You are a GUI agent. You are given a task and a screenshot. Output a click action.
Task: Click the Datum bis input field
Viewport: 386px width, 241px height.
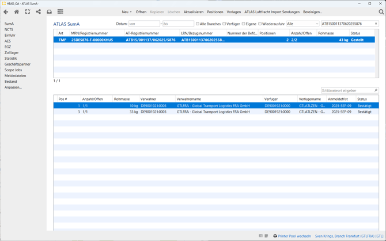[178, 24]
